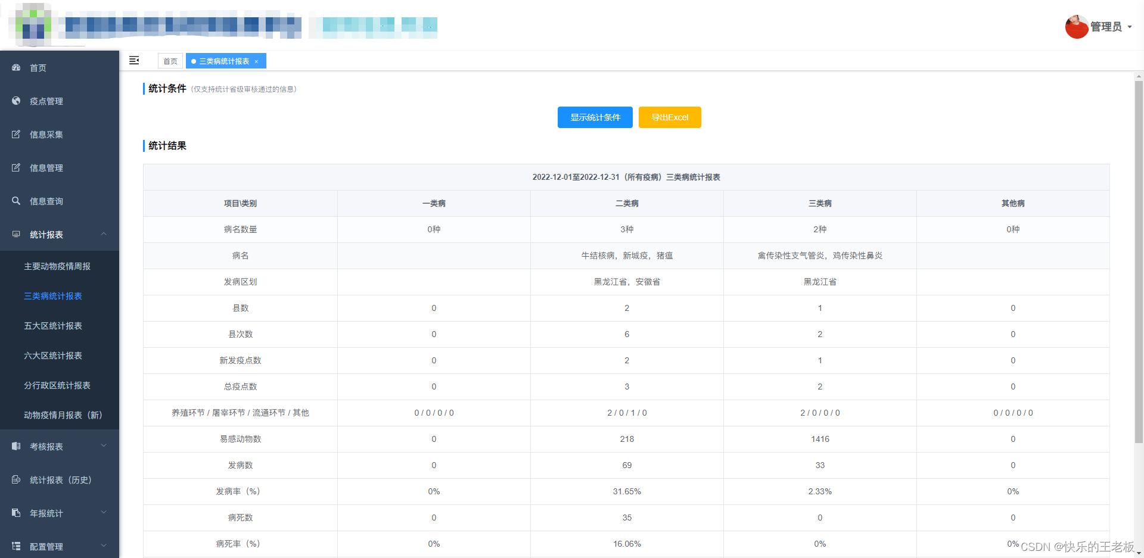Switch to the 首页 tab
Image resolution: width=1144 pixels, height=558 pixels.
(x=170, y=61)
